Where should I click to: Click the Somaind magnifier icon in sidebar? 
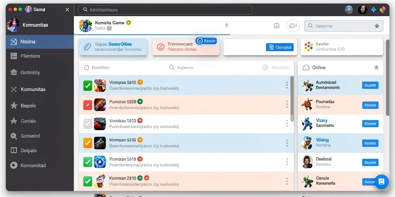(14, 136)
